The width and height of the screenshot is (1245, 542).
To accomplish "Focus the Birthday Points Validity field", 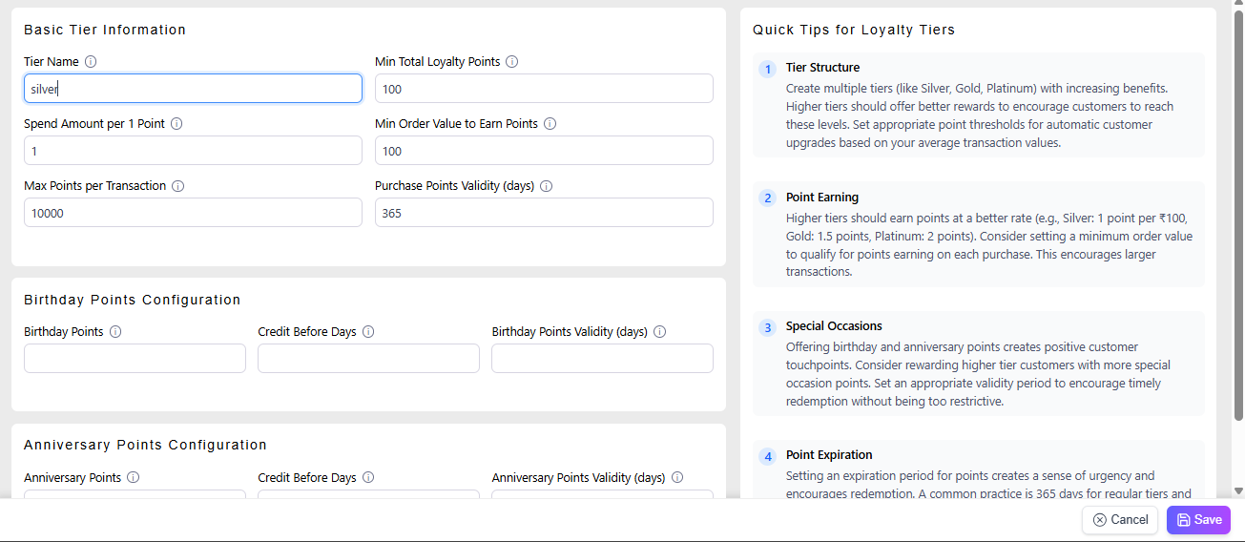I will [602, 359].
